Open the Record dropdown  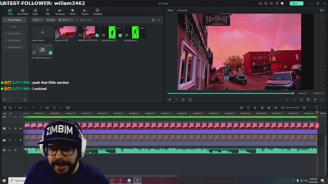66,20
